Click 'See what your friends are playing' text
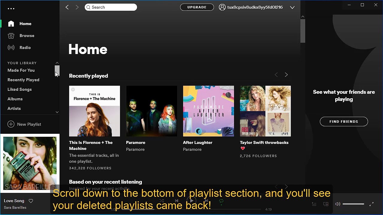The width and height of the screenshot is (383, 215). 344,96
